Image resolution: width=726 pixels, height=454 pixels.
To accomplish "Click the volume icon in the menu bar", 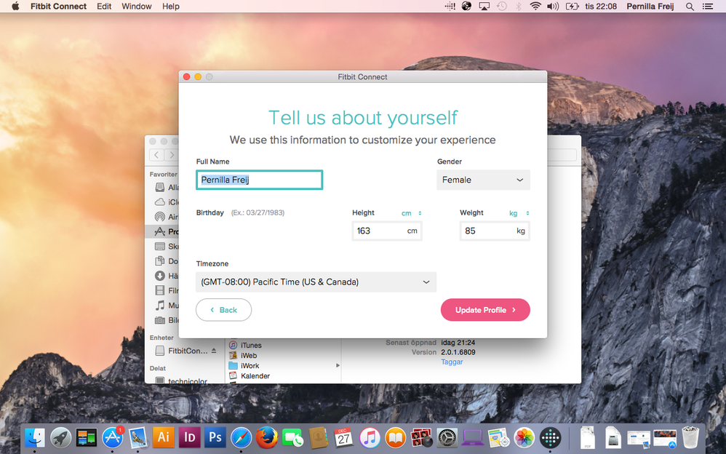I will [553, 7].
